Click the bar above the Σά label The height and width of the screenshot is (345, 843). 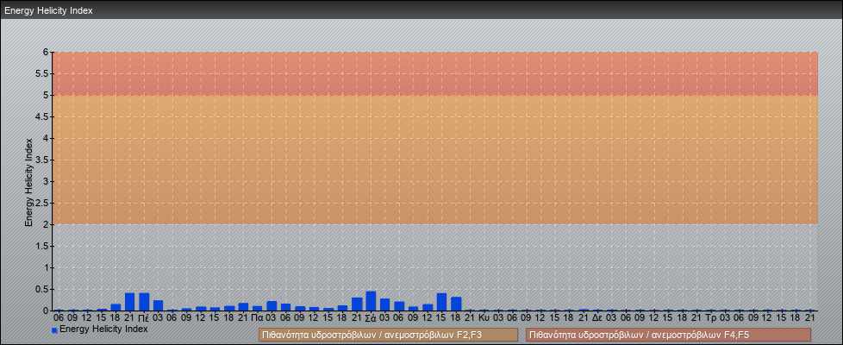click(x=371, y=301)
